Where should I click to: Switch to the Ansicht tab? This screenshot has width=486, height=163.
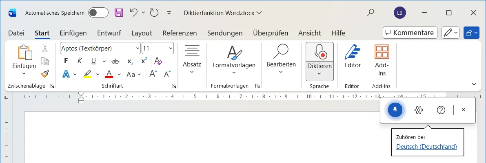[310, 33]
